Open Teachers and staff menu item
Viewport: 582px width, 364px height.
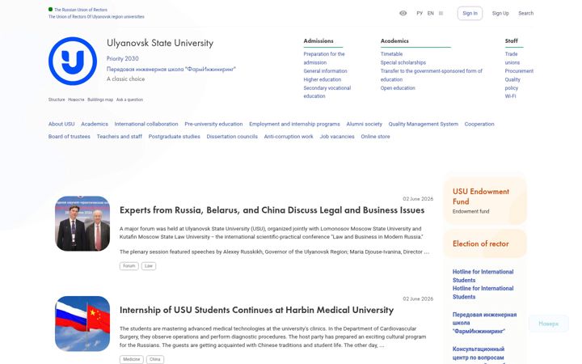coord(120,137)
